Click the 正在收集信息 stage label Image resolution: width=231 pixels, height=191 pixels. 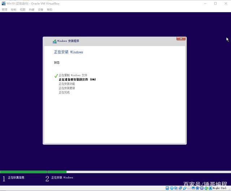click(16, 178)
